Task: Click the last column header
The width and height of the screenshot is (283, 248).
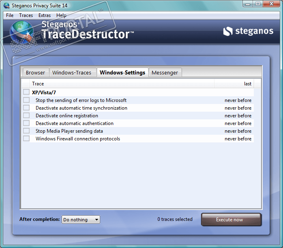Action: (x=234, y=84)
